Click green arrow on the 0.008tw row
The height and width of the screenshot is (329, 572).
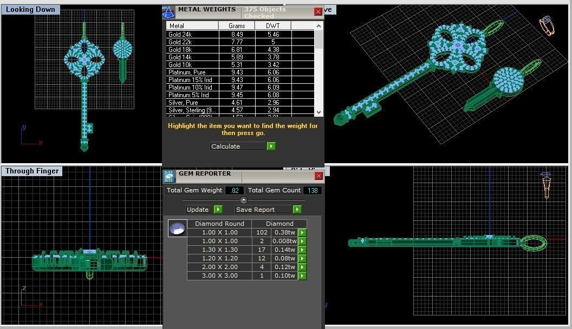pos(302,241)
